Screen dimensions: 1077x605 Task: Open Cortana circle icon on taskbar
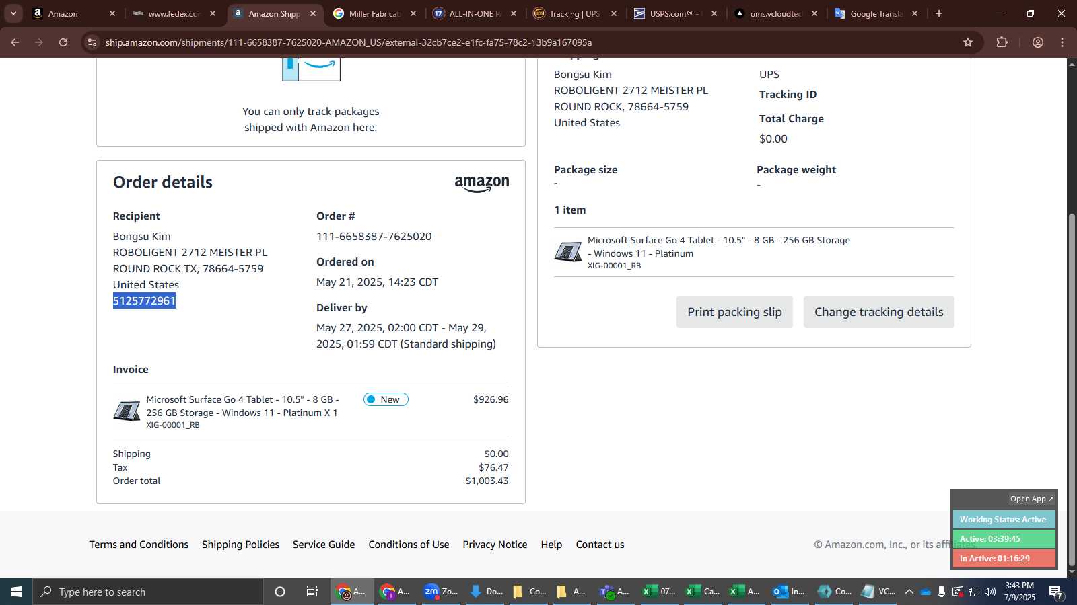pos(280,592)
